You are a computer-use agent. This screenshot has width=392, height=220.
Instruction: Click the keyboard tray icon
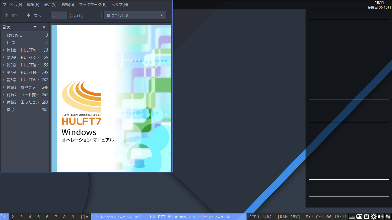coord(352,217)
